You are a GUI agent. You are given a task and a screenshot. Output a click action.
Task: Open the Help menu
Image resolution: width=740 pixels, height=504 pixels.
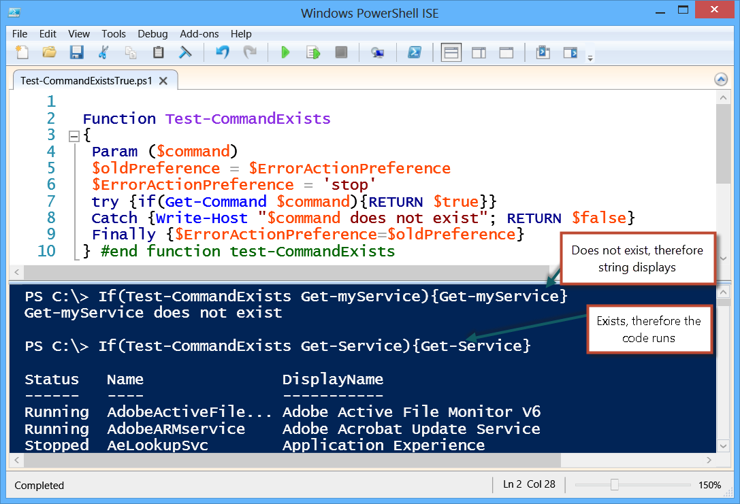241,34
